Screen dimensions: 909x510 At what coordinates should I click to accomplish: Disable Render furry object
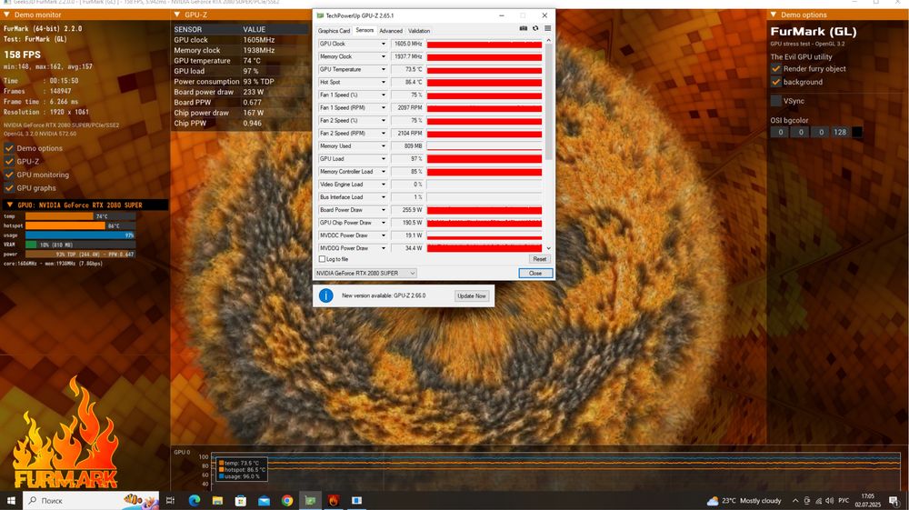pos(775,69)
